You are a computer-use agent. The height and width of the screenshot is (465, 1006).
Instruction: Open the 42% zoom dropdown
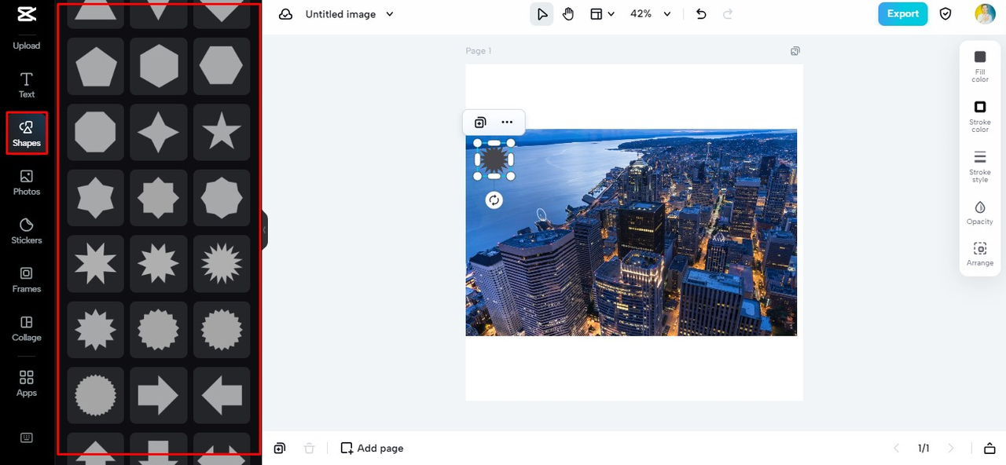(651, 14)
